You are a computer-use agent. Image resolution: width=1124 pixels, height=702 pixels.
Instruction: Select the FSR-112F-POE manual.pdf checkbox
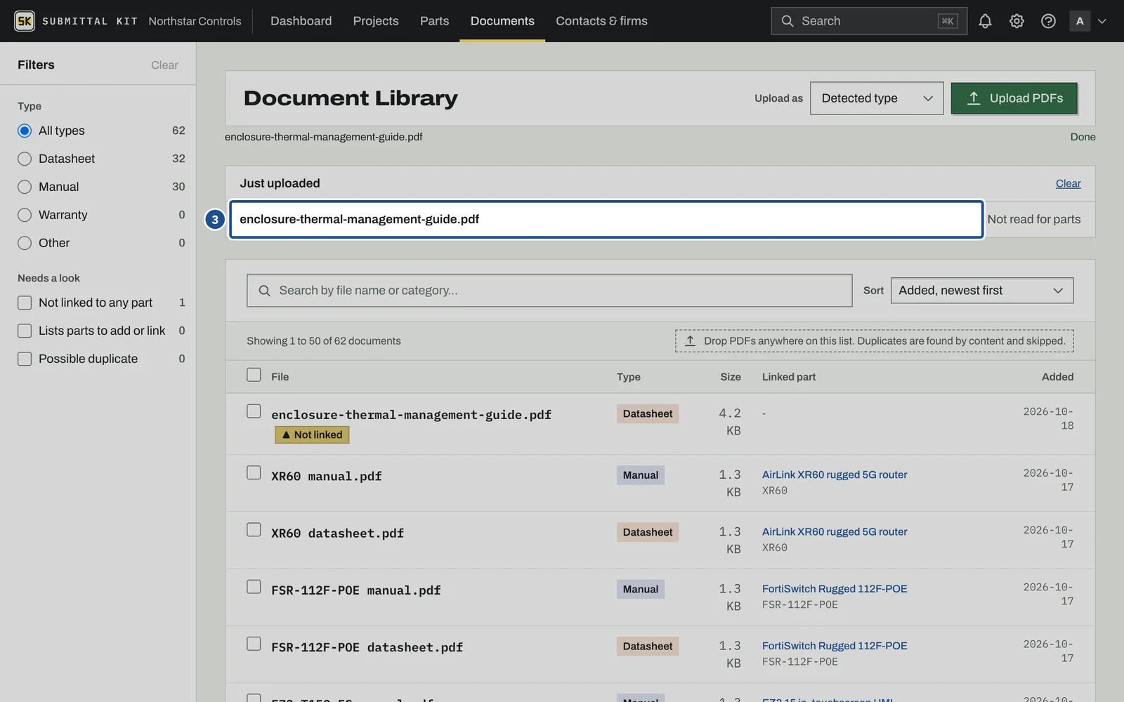click(254, 587)
